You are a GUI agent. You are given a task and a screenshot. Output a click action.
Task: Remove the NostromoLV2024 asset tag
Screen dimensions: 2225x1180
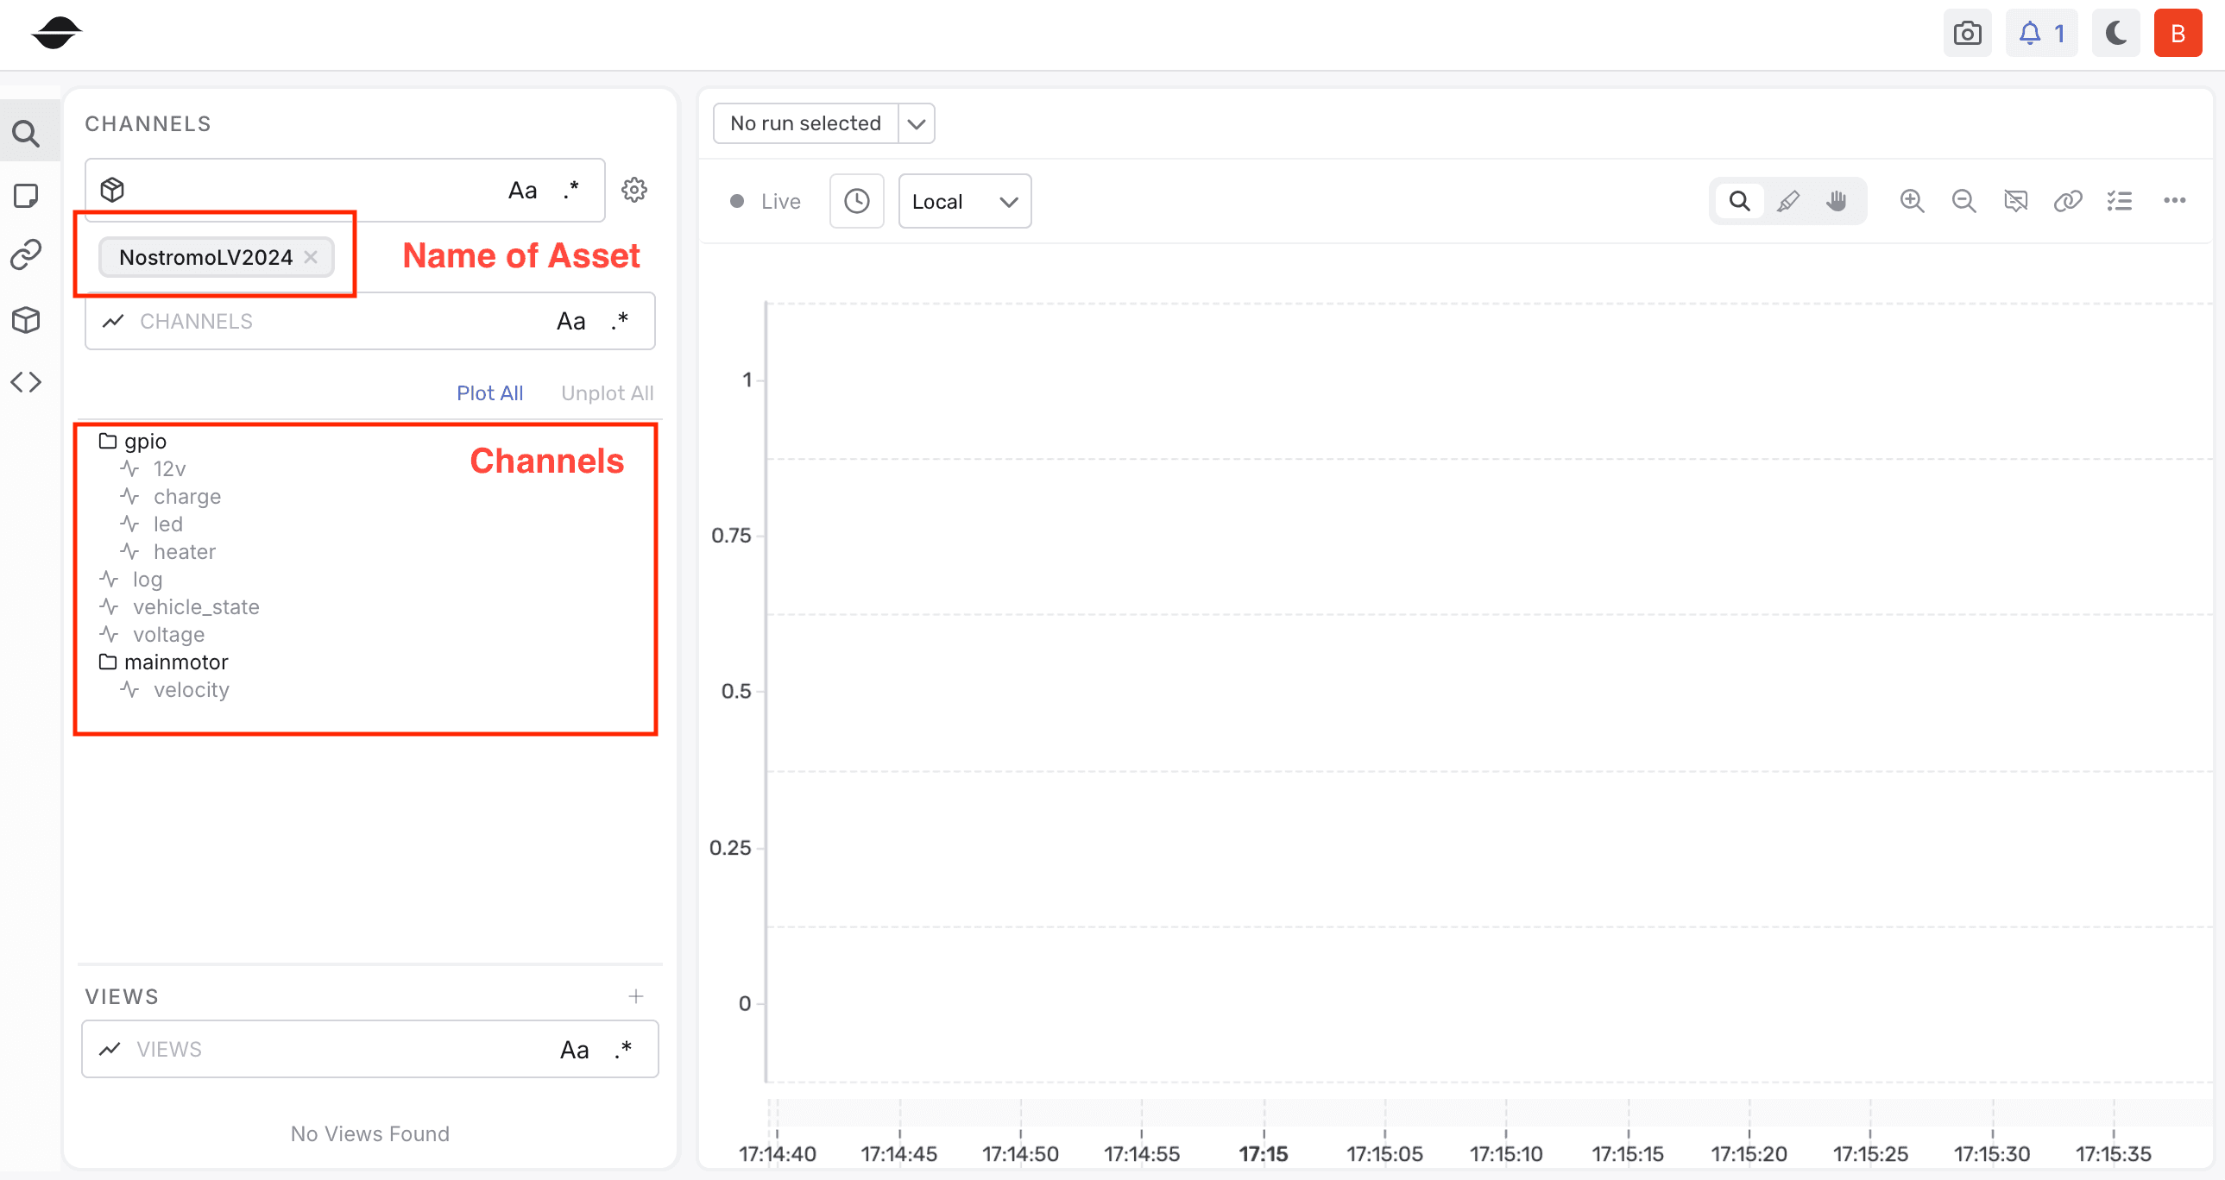(x=311, y=257)
